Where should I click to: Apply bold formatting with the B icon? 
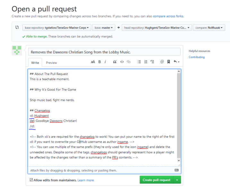click(99, 62)
